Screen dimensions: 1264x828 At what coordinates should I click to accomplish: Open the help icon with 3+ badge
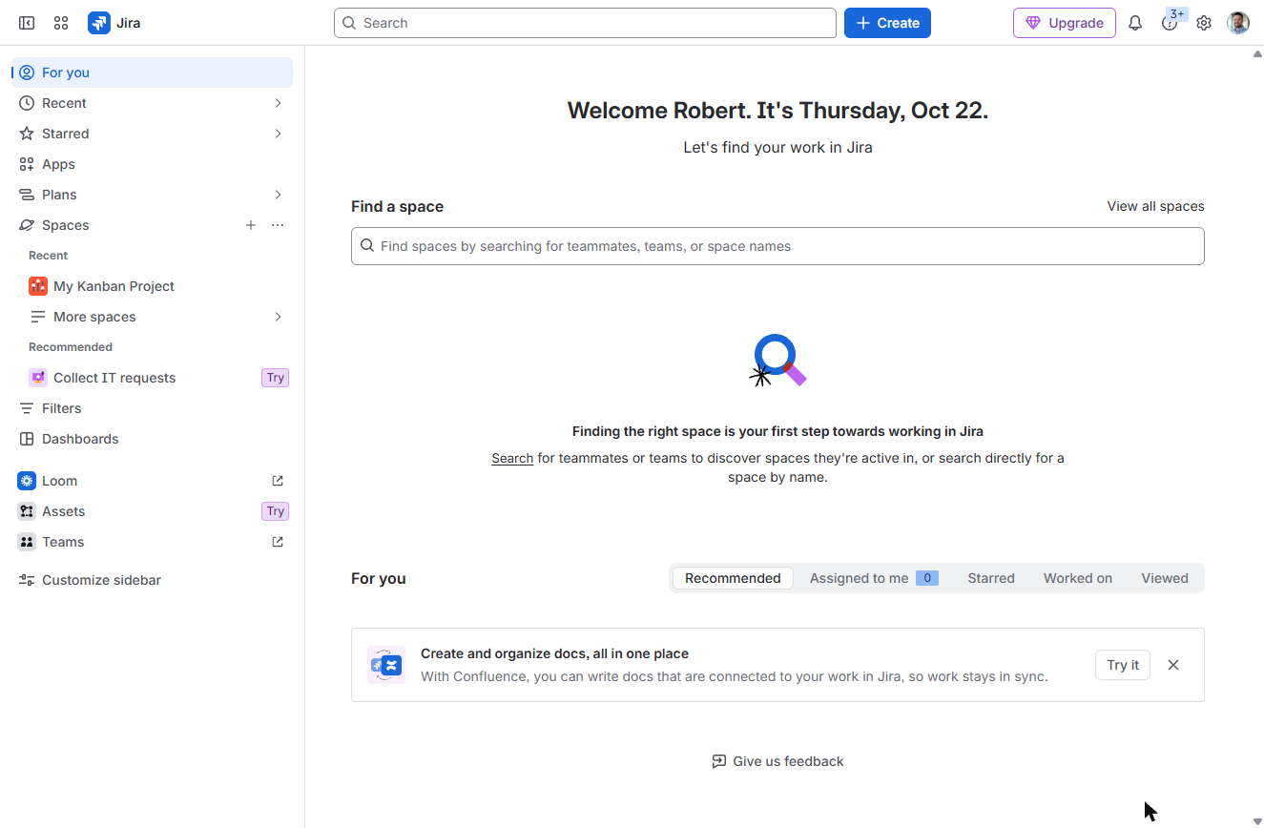click(x=1170, y=23)
